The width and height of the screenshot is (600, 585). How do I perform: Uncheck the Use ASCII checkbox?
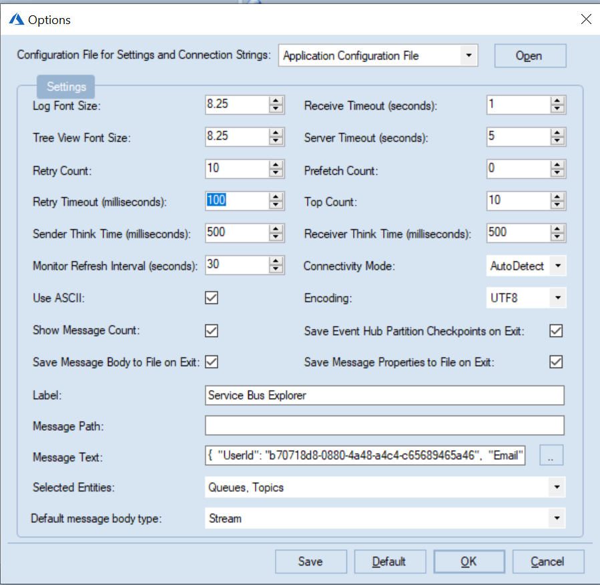(211, 298)
